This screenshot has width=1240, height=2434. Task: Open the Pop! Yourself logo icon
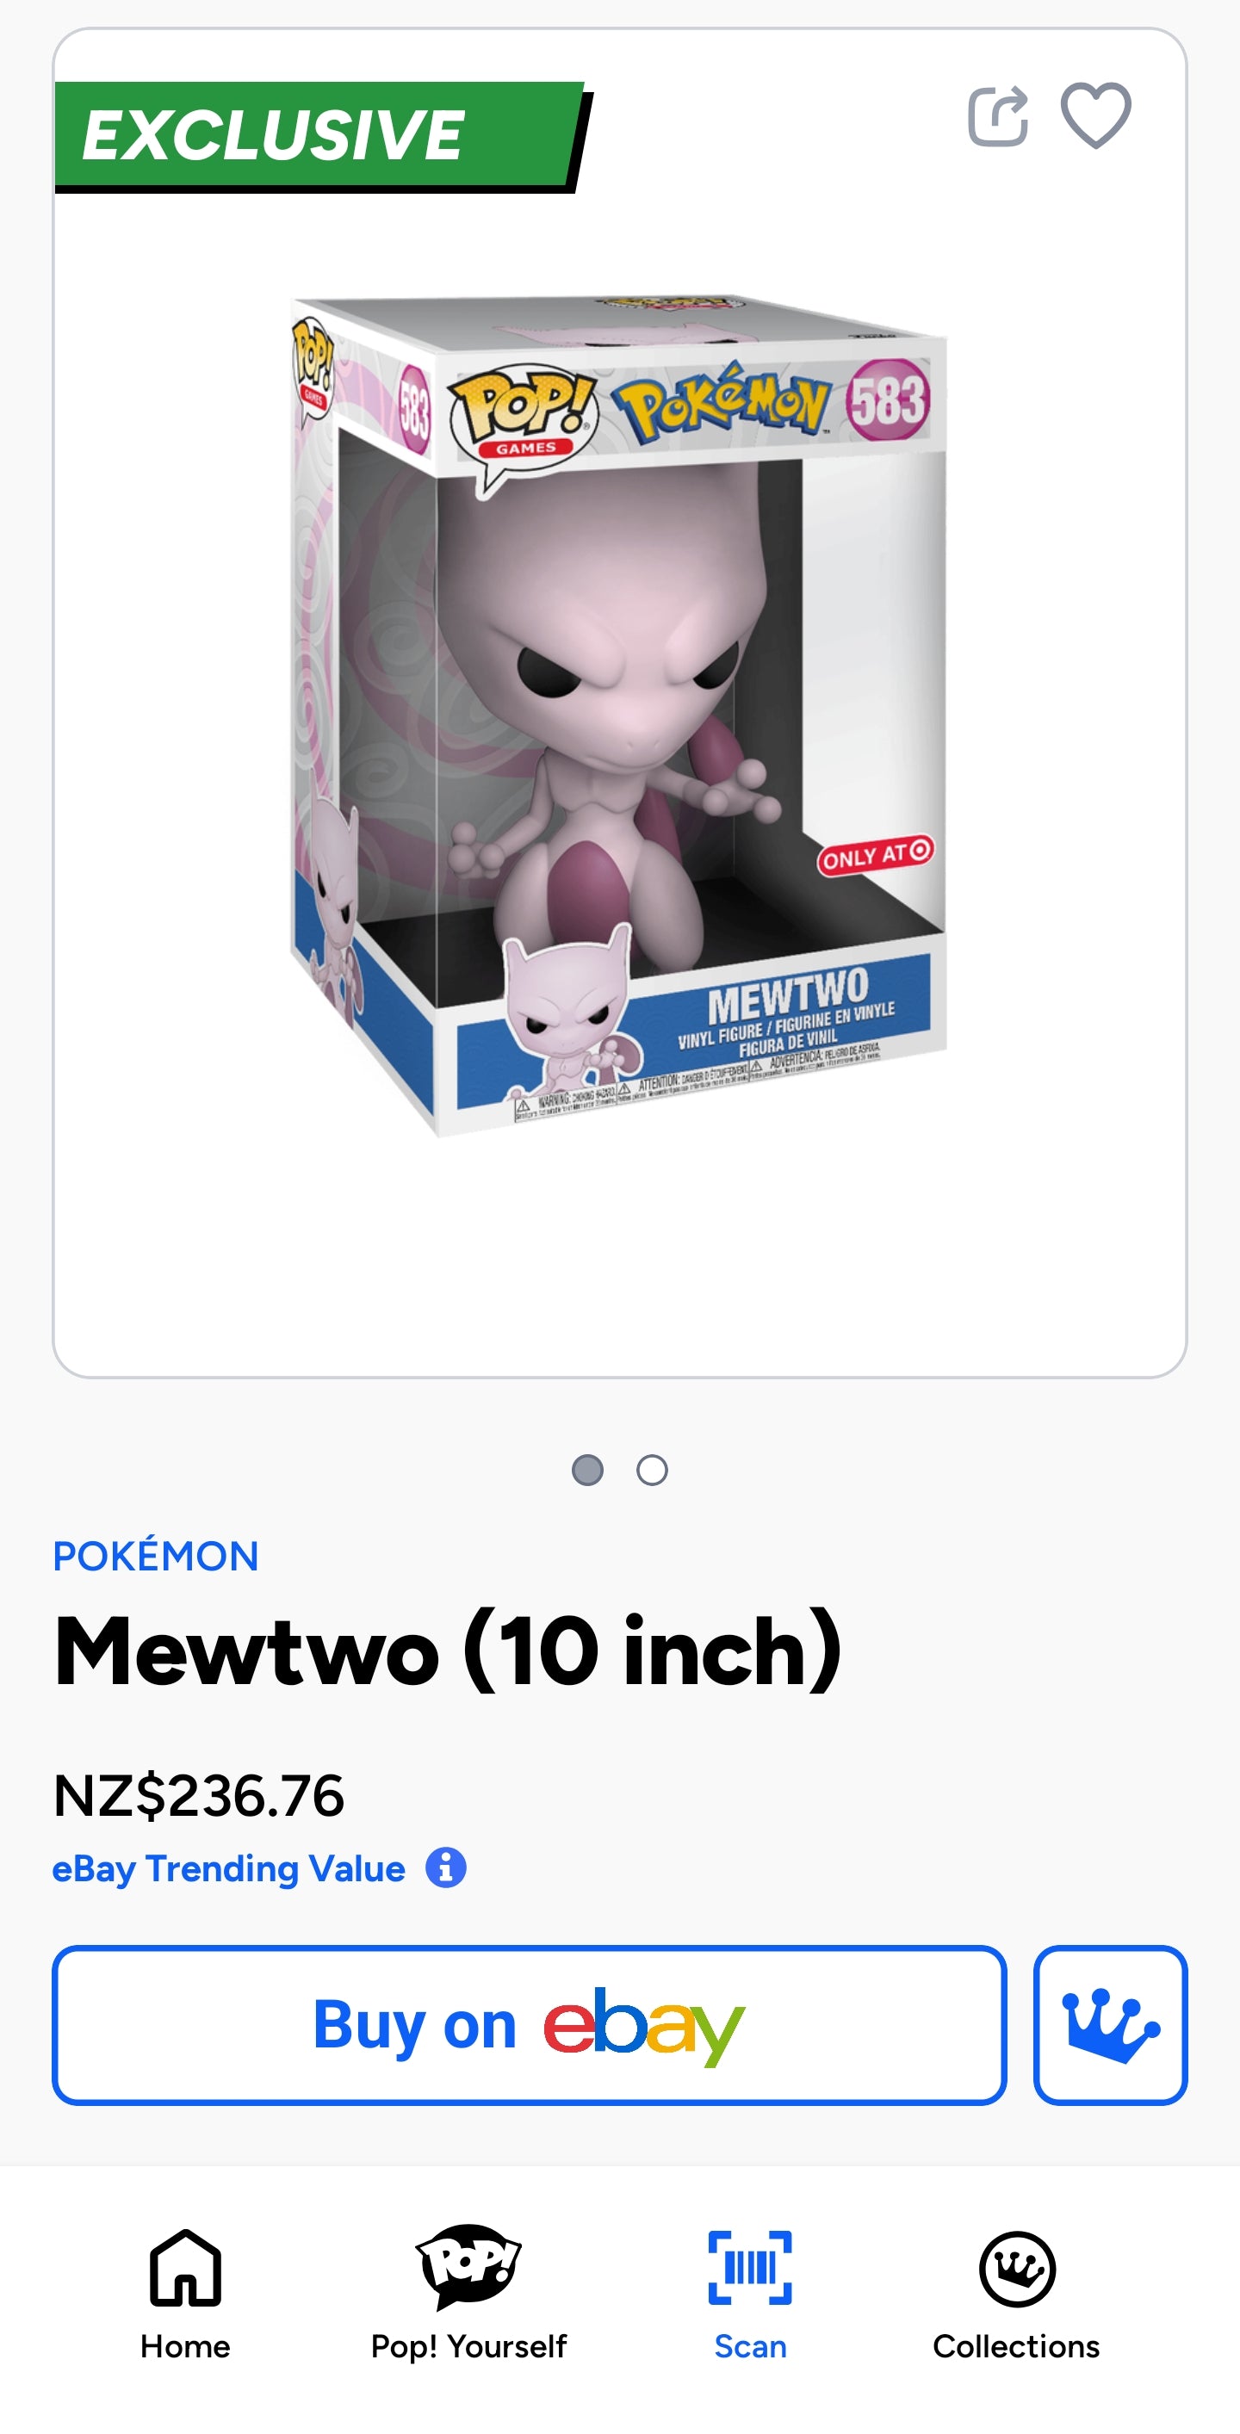[468, 2267]
